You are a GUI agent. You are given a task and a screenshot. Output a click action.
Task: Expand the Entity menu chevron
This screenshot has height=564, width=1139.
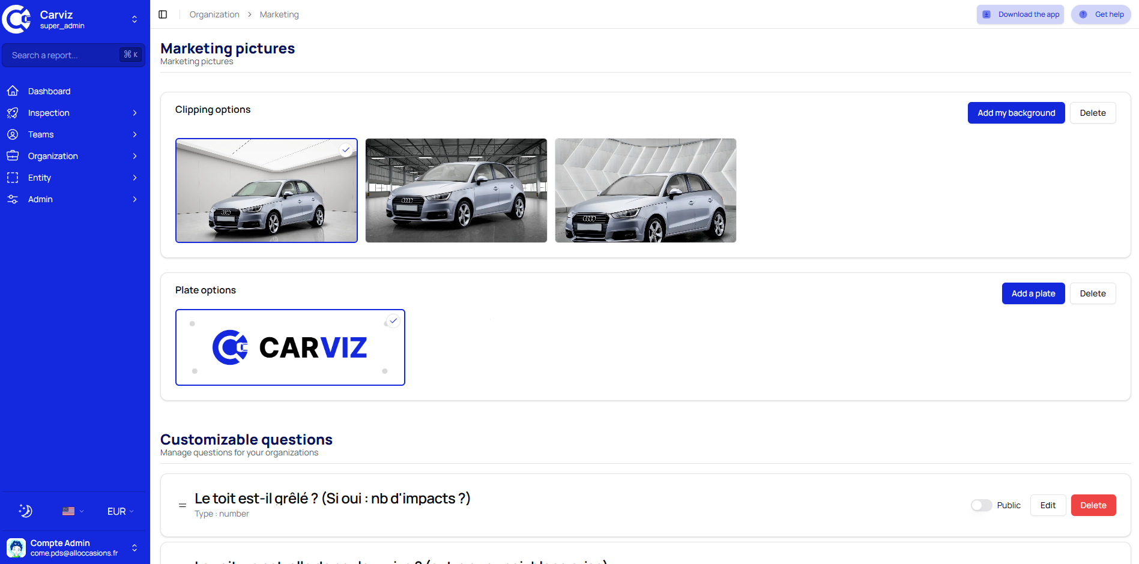pyautogui.click(x=134, y=178)
